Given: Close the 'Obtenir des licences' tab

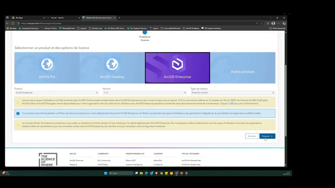Looking at the screenshot, I should pyautogui.click(x=114, y=18).
